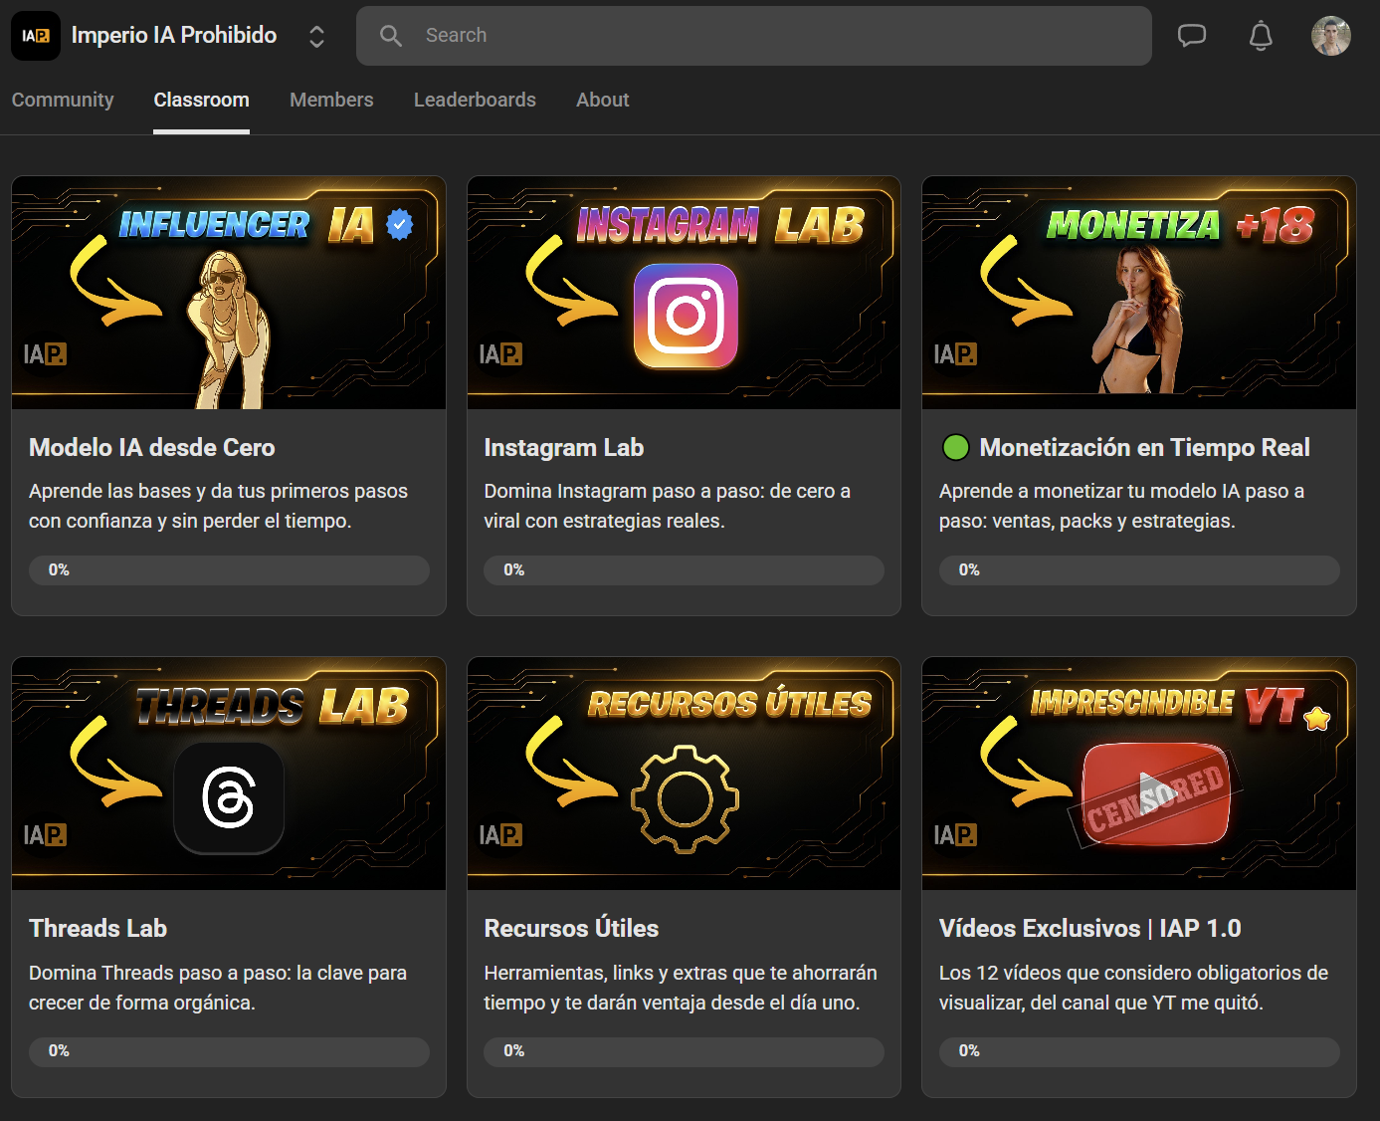1380x1121 pixels.
Task: Click the gold star icon beside YT
Action: click(1317, 717)
